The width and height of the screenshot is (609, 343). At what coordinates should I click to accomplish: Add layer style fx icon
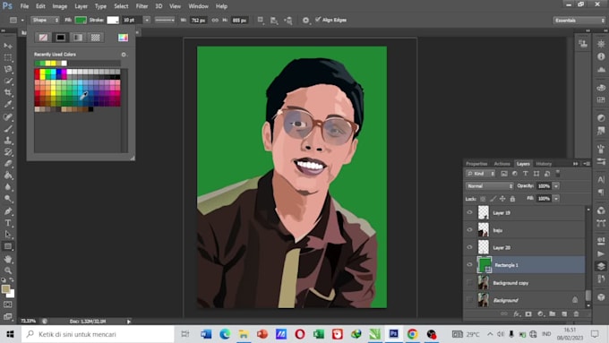point(516,313)
